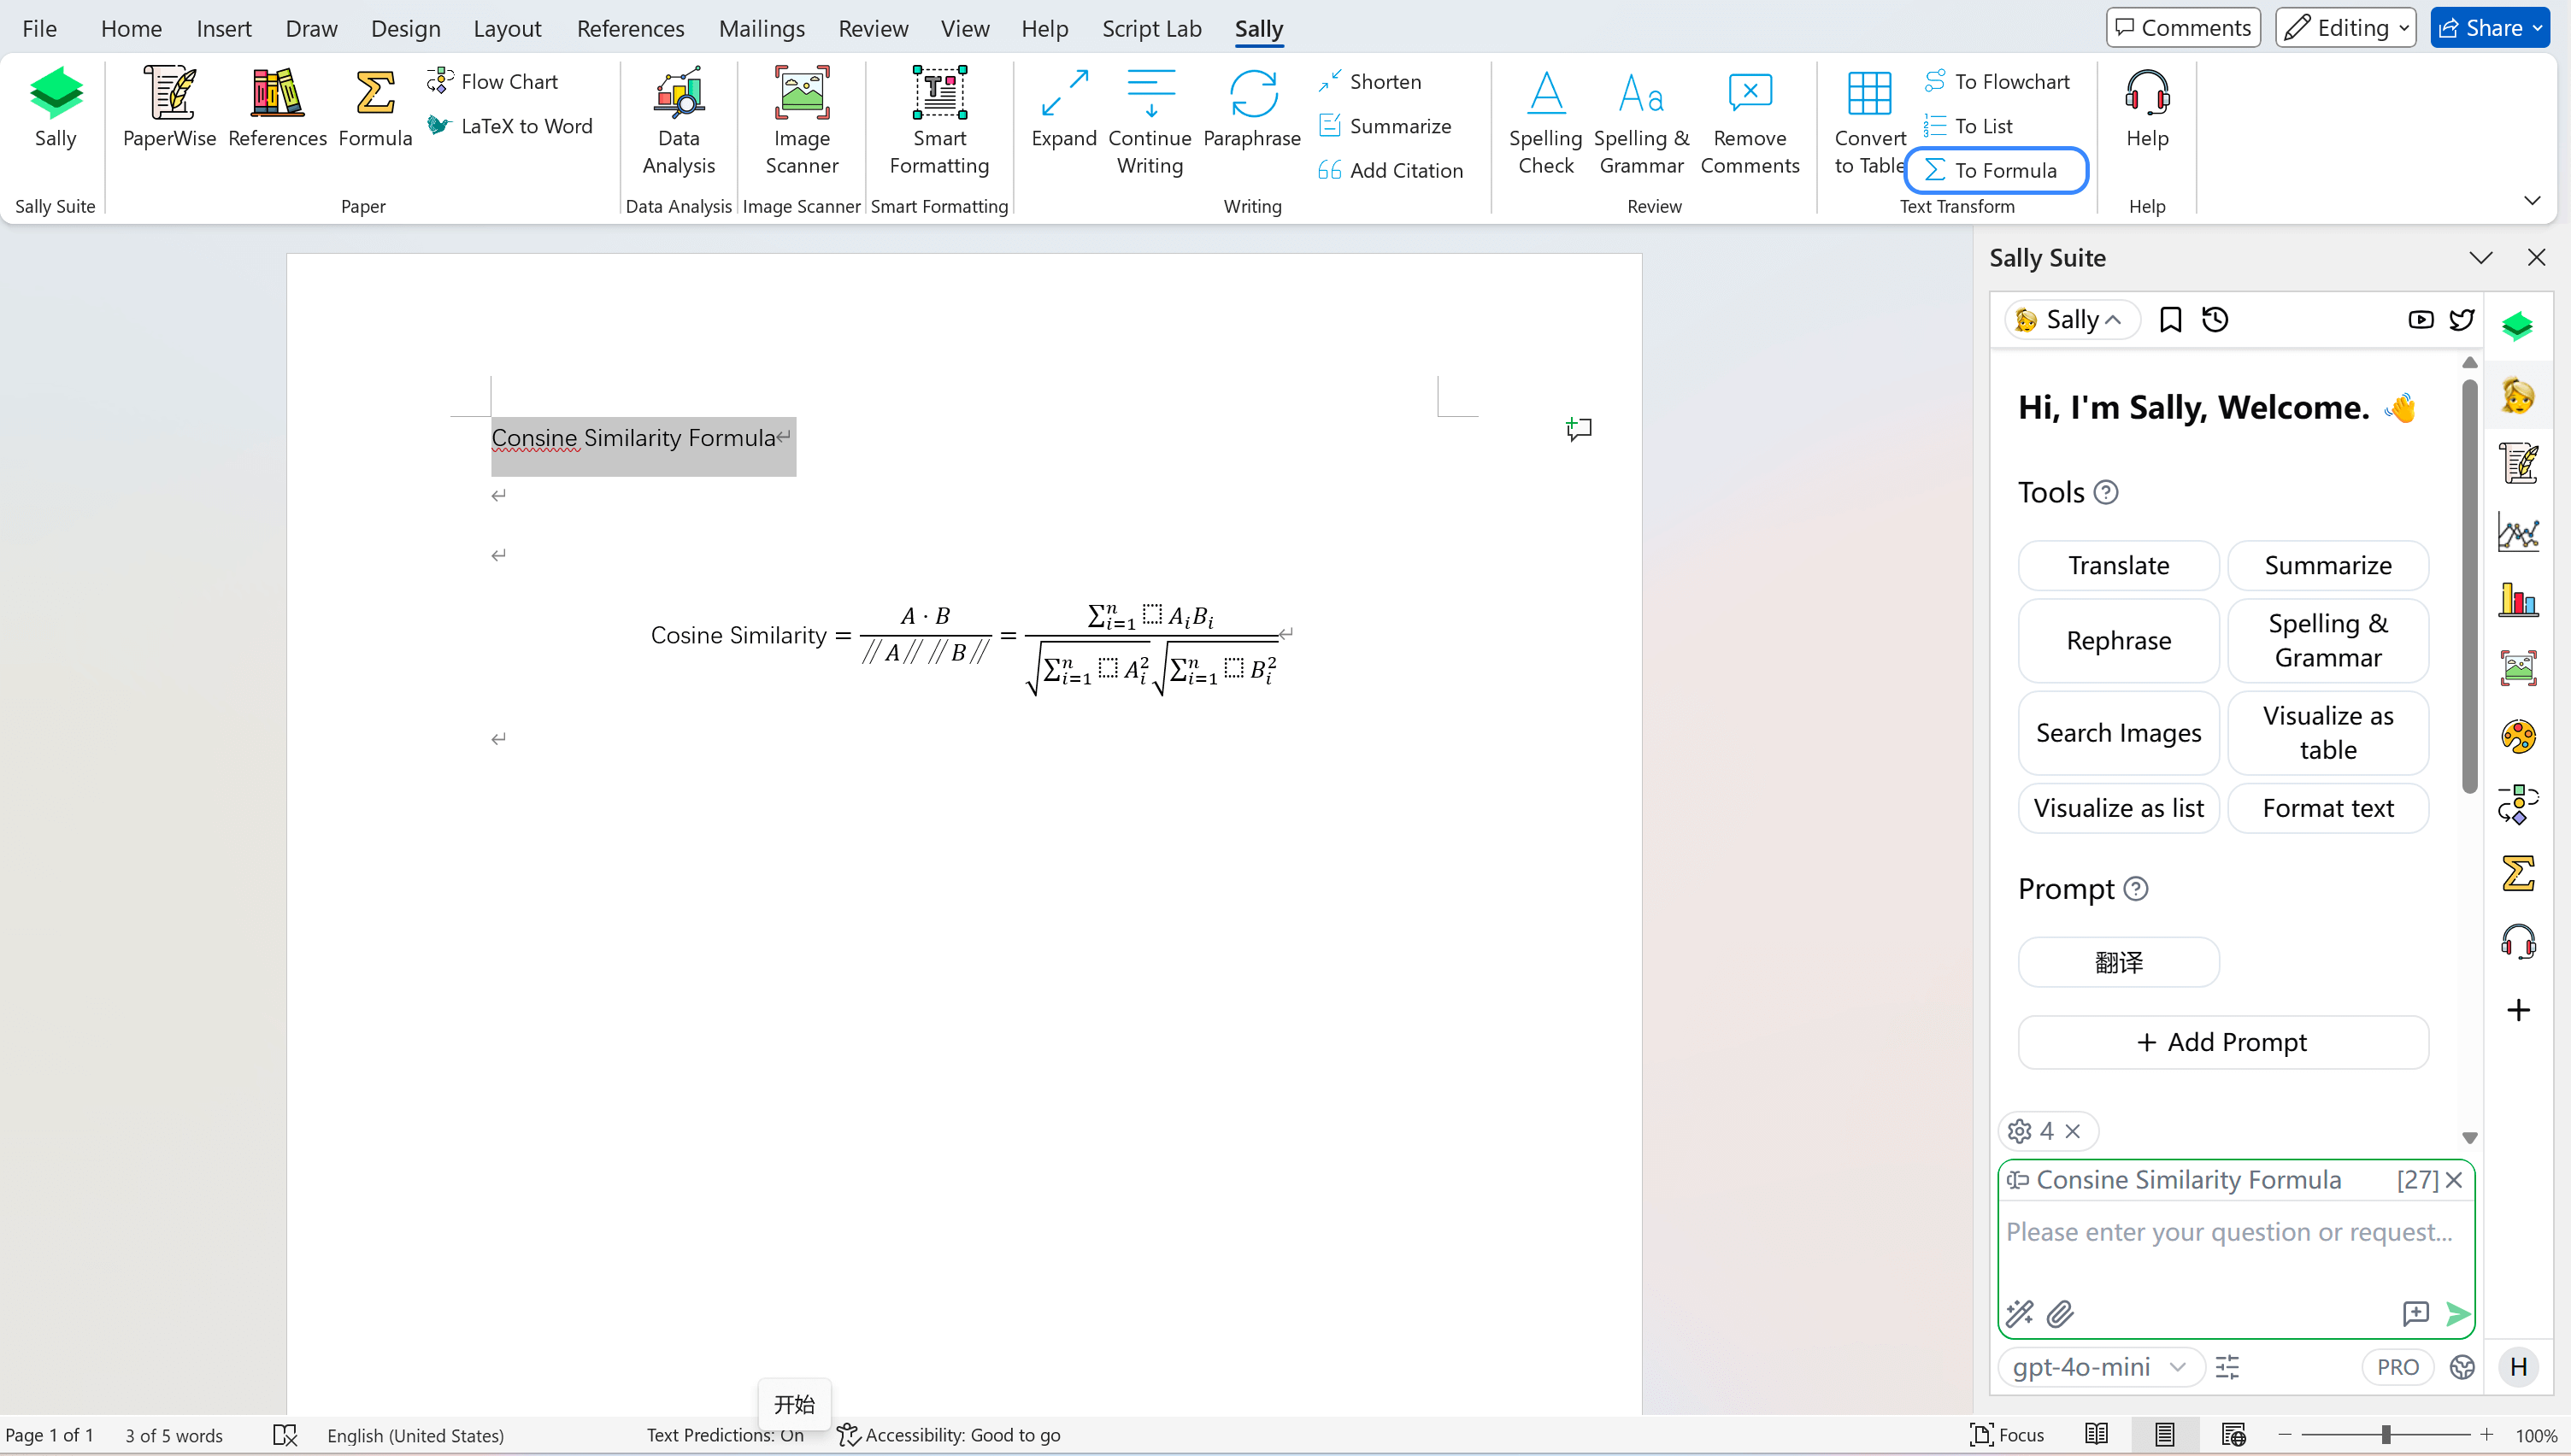
Task: Click Paraphrase in the ribbon
Action: 1251,108
